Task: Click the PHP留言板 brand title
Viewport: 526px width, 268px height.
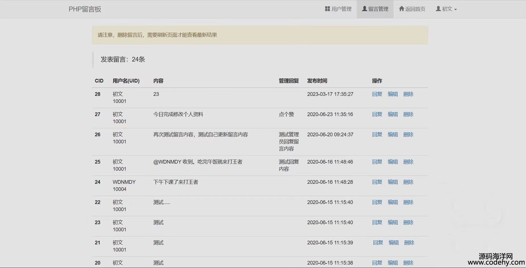Action: (85, 9)
